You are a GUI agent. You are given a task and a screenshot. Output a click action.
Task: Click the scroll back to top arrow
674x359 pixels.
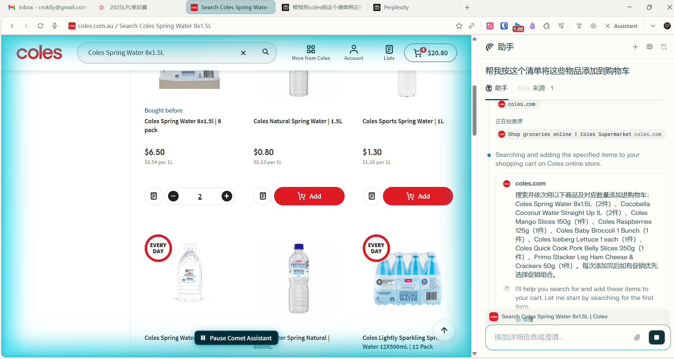[x=444, y=330]
